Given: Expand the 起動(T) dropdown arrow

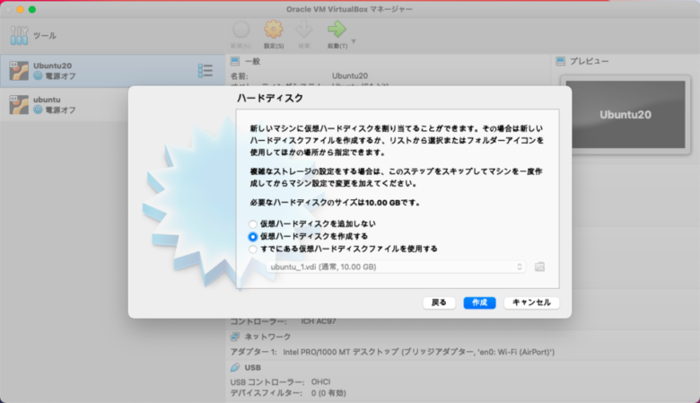Looking at the screenshot, I should (354, 41).
